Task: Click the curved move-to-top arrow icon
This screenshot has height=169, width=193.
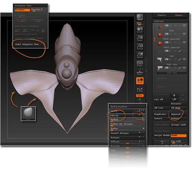Action: (x=174, y=100)
